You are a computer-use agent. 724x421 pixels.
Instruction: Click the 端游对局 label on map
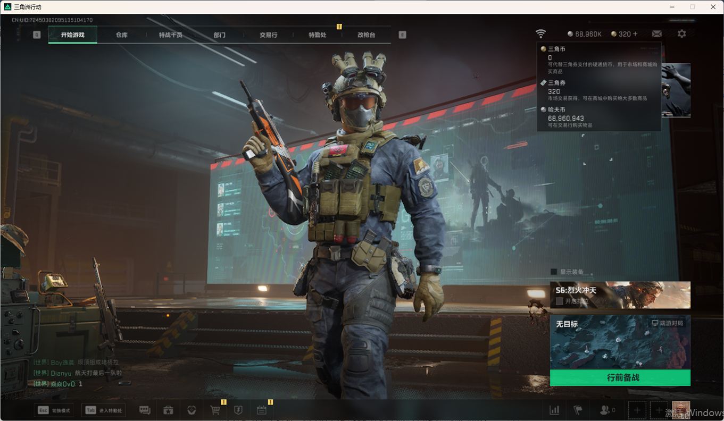pyautogui.click(x=668, y=323)
